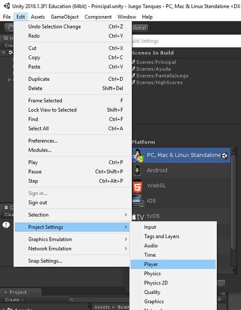Select the iOS platform icon
The width and height of the screenshot is (241, 310).
[138, 201]
